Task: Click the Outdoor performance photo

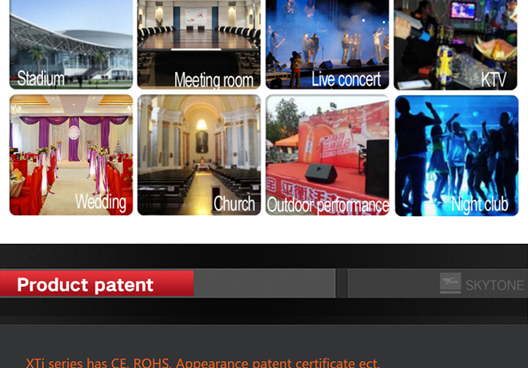Action: pos(327,155)
